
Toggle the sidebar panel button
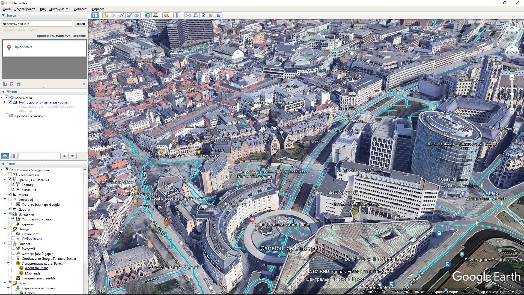pos(95,15)
